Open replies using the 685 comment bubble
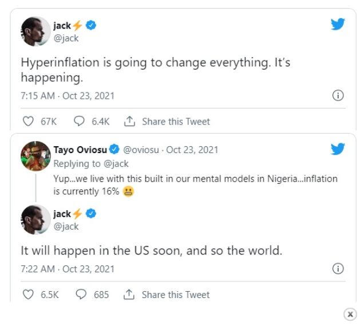Screen dimensions: 364x326 (81, 295)
